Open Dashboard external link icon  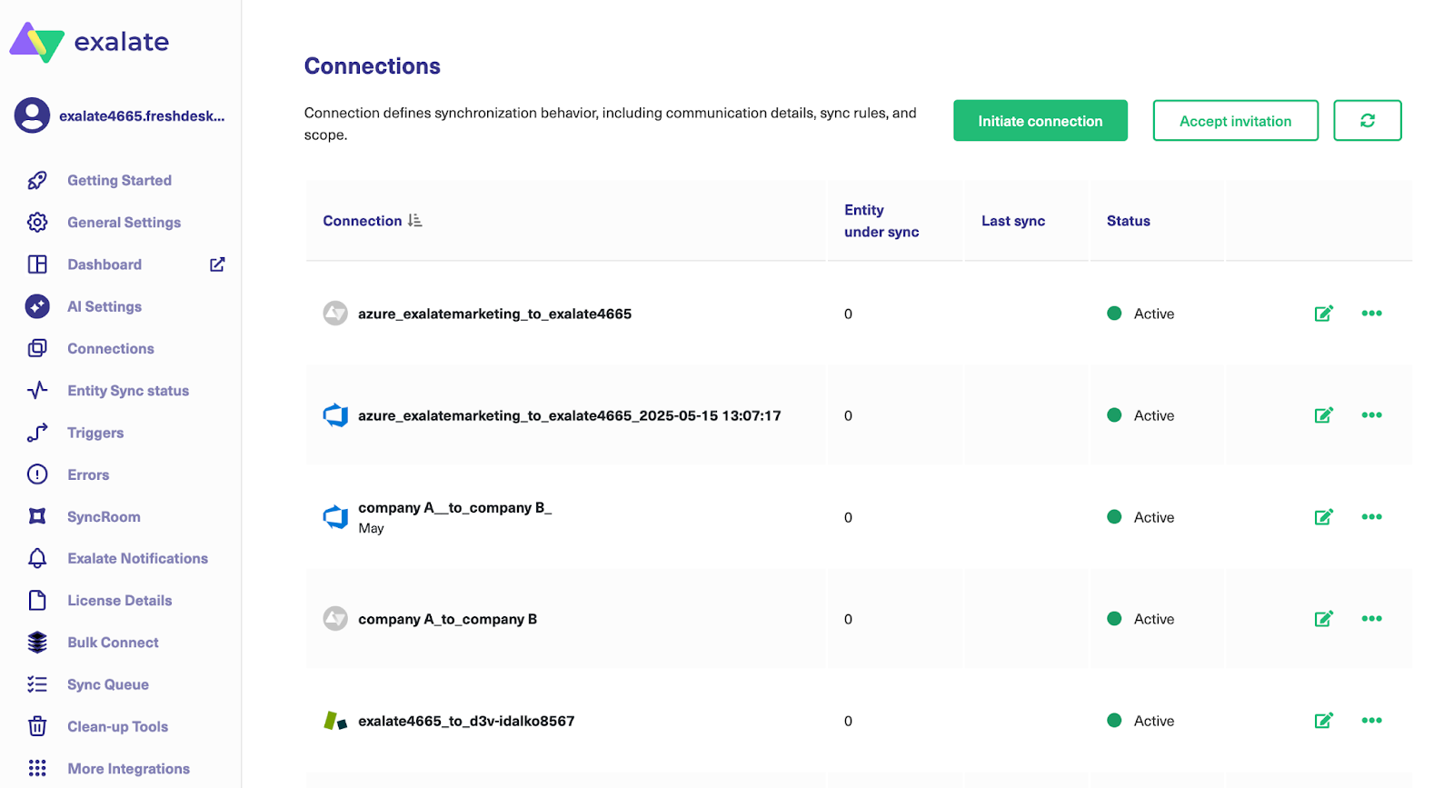(217, 264)
